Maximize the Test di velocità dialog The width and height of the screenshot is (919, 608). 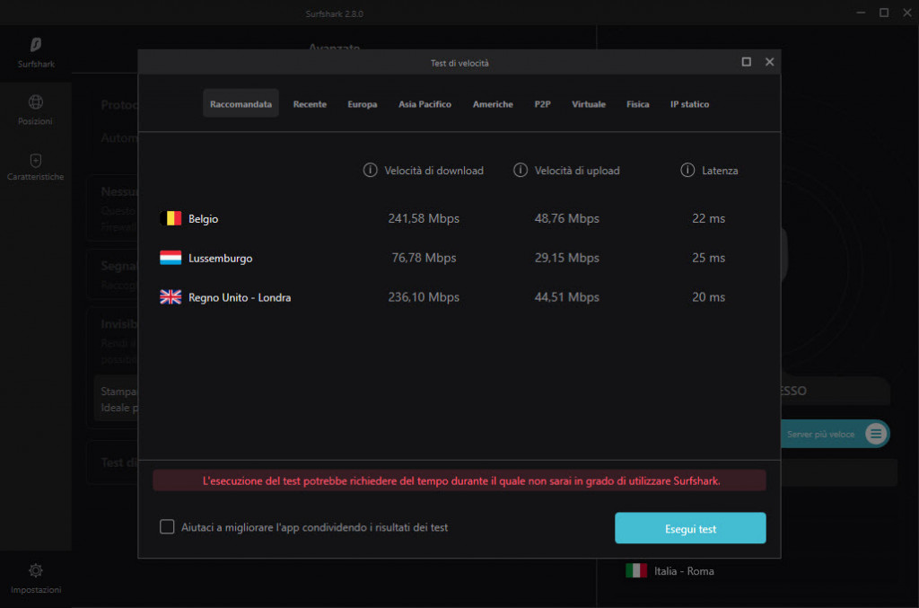(746, 62)
